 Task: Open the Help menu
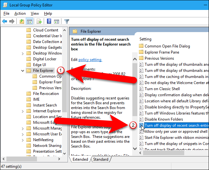[48, 13]
